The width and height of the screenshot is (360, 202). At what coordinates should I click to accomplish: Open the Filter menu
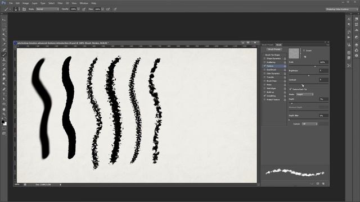point(60,3)
